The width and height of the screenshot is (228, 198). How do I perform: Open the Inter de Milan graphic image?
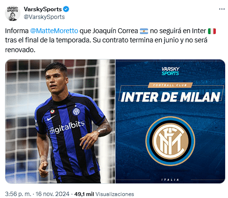pyautogui.click(x=170, y=121)
